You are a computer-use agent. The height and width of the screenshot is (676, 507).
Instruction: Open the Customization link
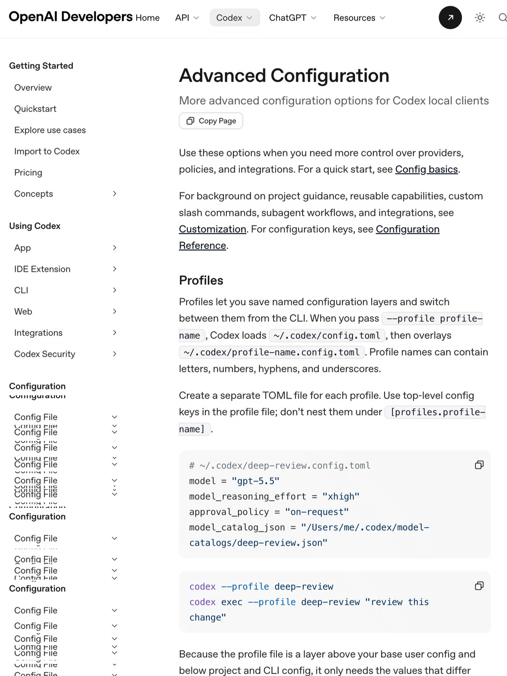213,229
